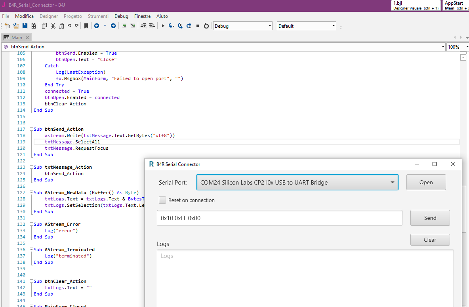Click the Block comment icon
469x307 pixels.
tap(124, 26)
